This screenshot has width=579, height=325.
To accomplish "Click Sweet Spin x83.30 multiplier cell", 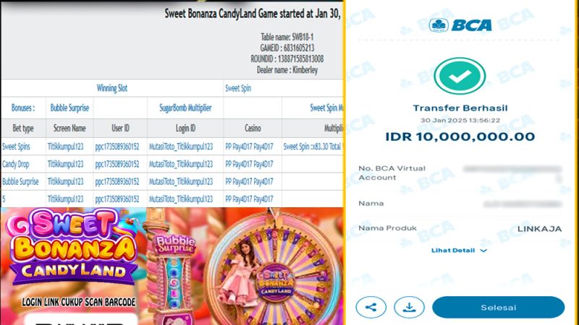I will [x=313, y=147].
